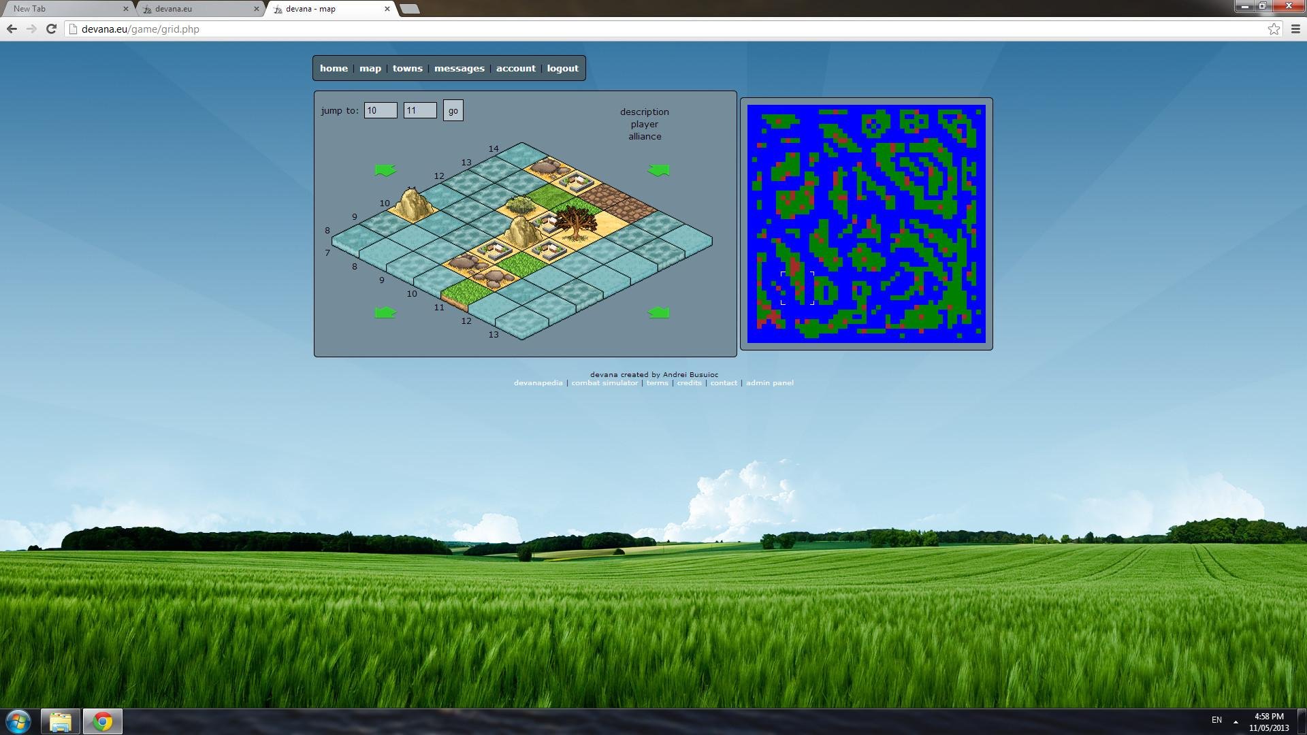Screen dimensions: 1307x735
Task: Select the 'messages' menu item
Action: point(459,67)
